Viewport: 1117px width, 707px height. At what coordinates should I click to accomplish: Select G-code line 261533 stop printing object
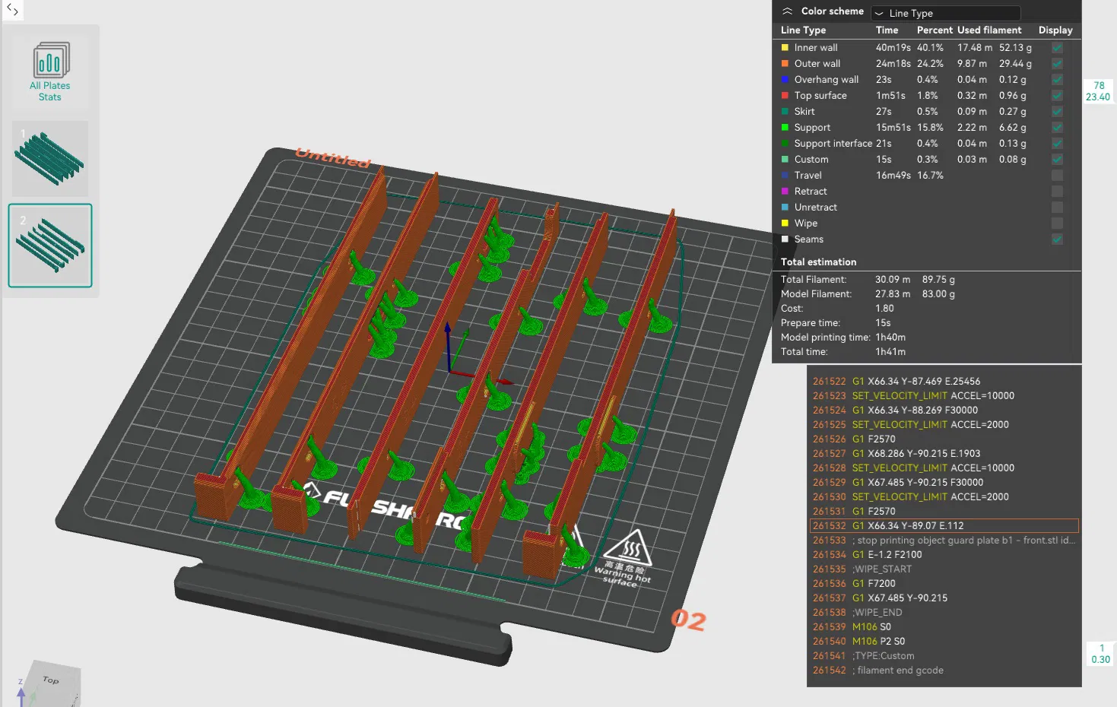pos(944,541)
